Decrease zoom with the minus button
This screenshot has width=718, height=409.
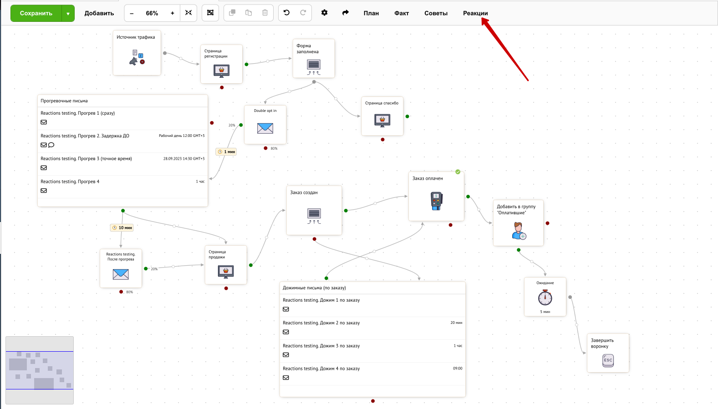click(x=132, y=13)
